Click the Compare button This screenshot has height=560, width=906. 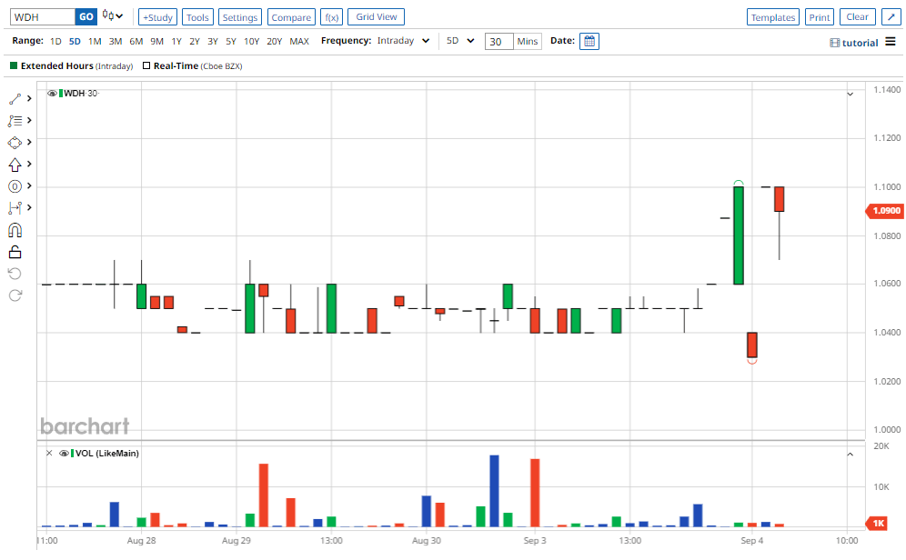click(291, 17)
